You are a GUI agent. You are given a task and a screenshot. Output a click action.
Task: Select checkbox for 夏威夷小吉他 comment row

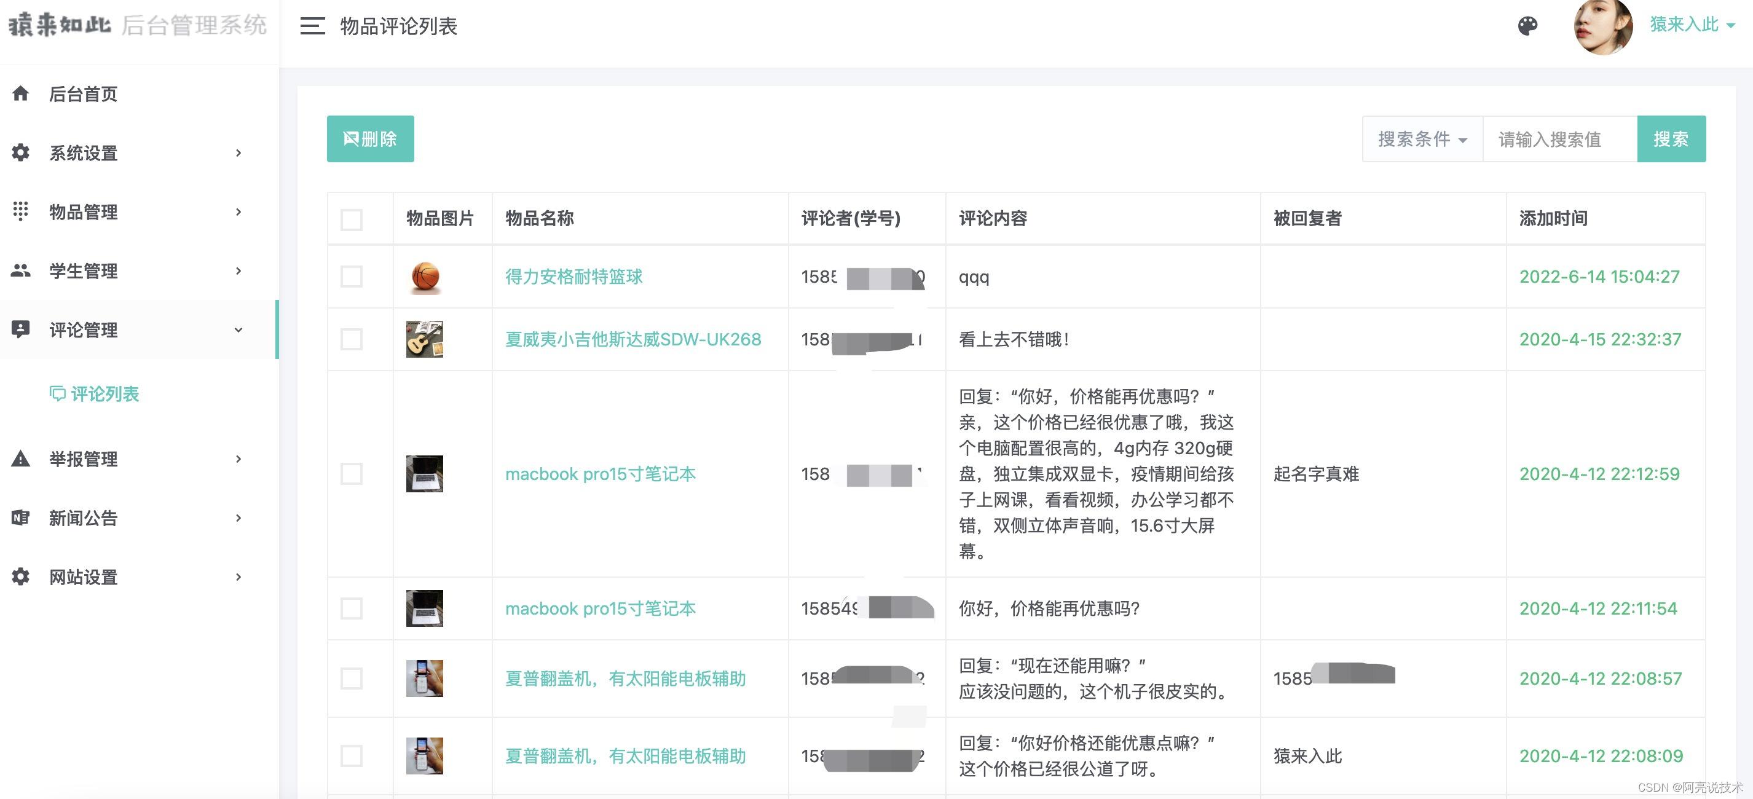(x=351, y=339)
